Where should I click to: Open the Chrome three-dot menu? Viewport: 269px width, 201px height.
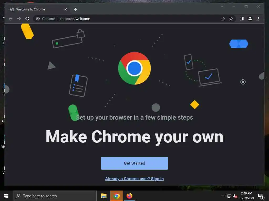click(x=258, y=19)
